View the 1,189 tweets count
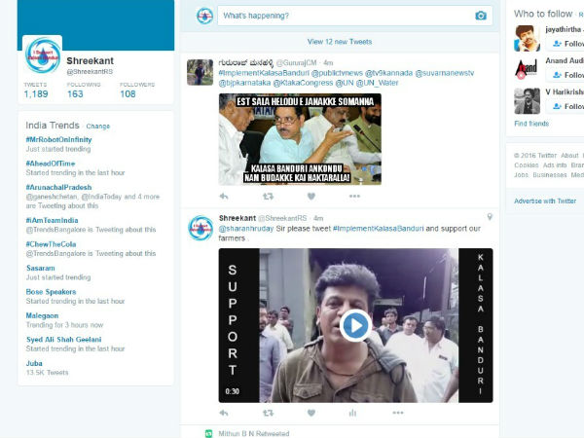This screenshot has height=438, width=584. pyautogui.click(x=36, y=91)
